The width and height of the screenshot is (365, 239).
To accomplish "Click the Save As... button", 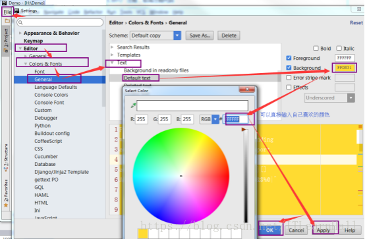I will tap(200, 36).
